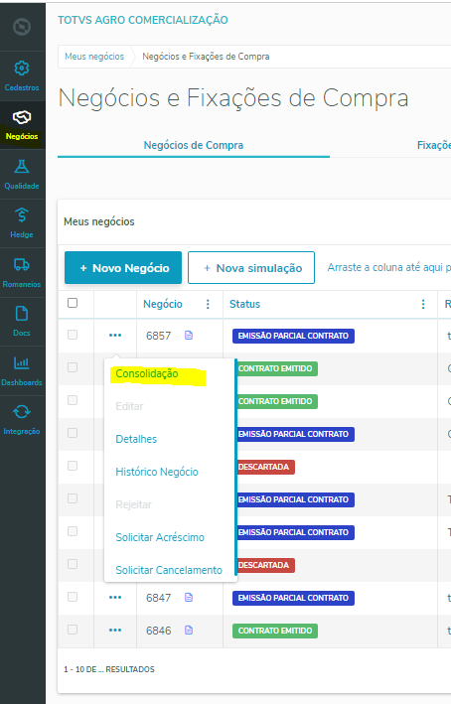
Task: Click CONTRATO EMITIDO badge for 6846
Action: pos(275,631)
